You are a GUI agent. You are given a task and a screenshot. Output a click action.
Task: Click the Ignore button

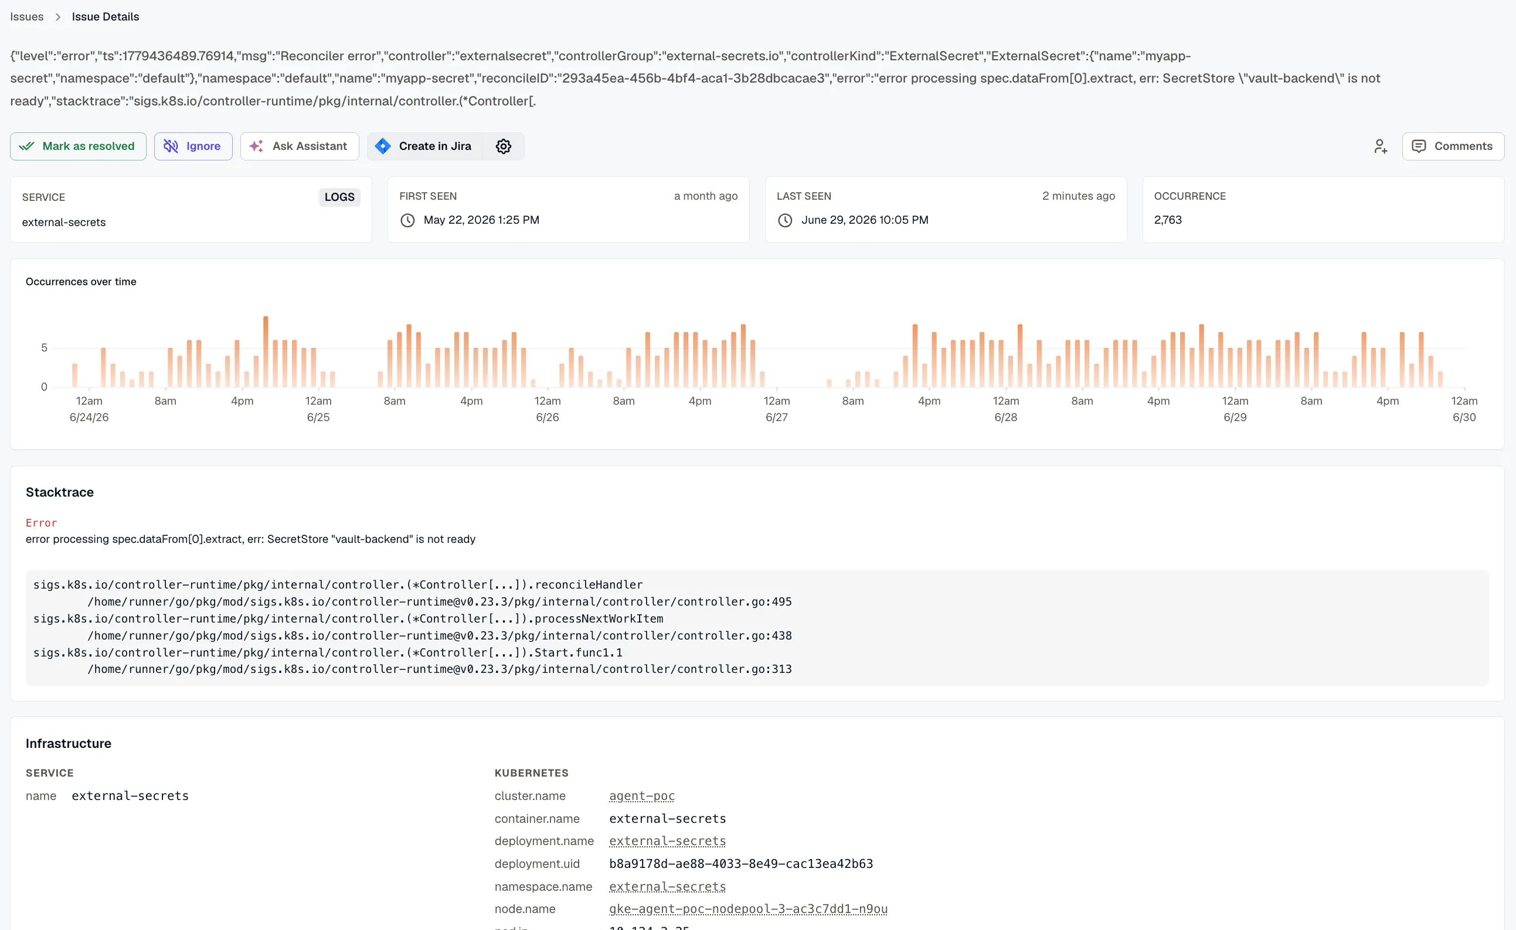(193, 146)
